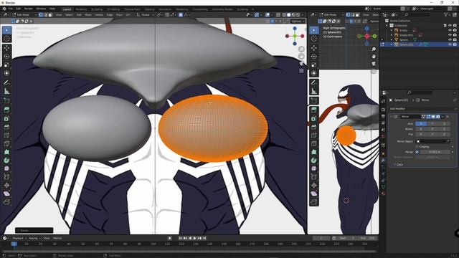The height and width of the screenshot is (258, 459).
Task: Enable edge select mode in main viewport header
Action: pyautogui.click(x=46, y=14)
